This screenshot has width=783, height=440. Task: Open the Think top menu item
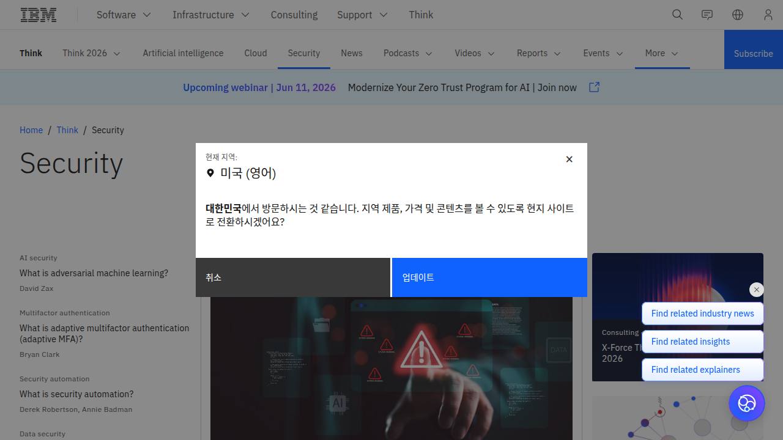[421, 15]
